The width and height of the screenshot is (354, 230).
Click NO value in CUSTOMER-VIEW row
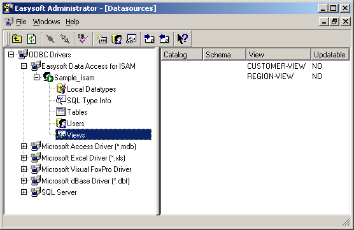pos(317,66)
